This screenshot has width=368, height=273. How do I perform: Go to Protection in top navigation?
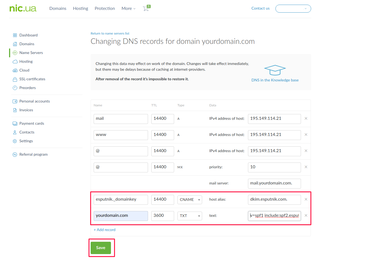[105, 8]
